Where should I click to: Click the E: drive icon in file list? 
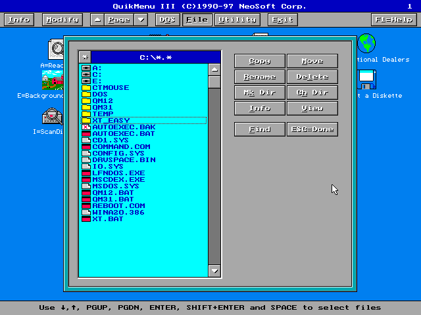(86, 81)
